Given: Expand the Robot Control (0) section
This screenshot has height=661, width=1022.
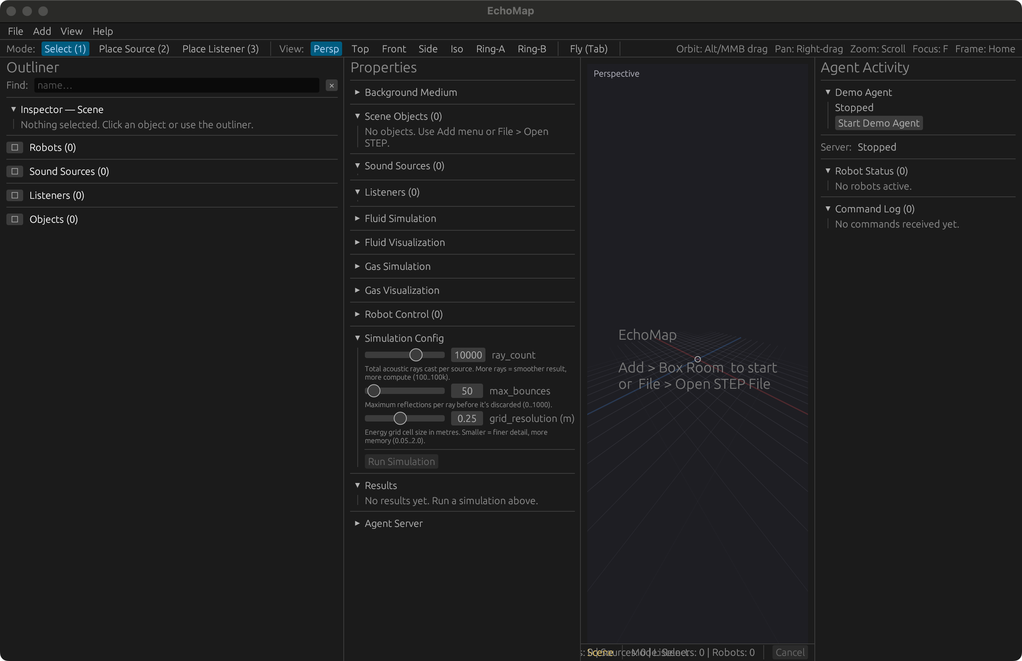Looking at the screenshot, I should [357, 314].
